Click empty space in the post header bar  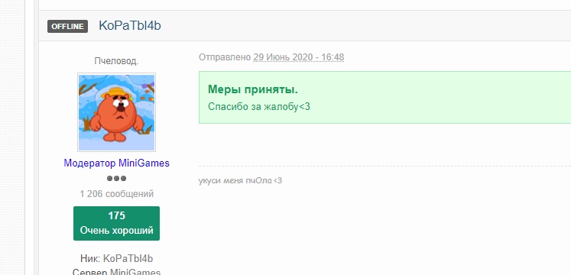point(364,26)
